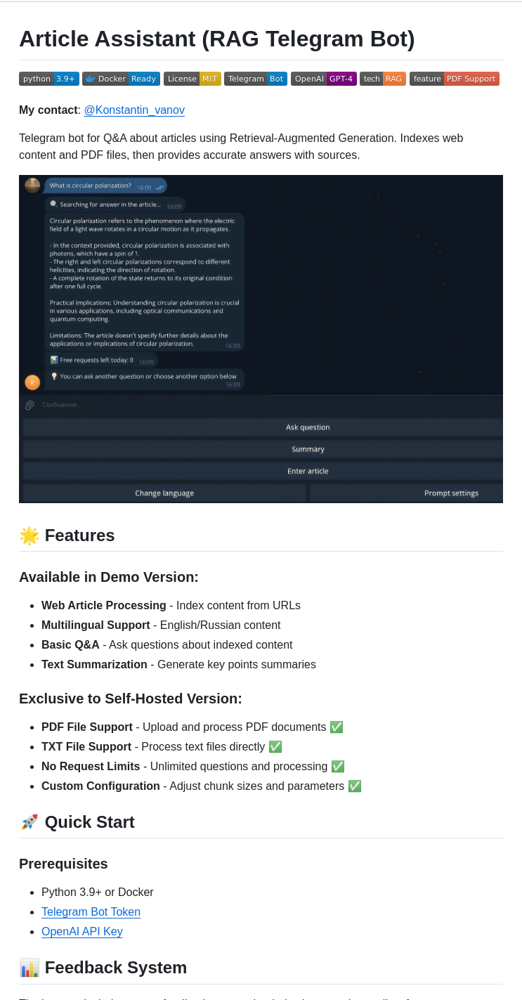This screenshot has height=1000, width=522.
Task: Click the rocket emoji beside the Quick Start heading
Action: 29,822
